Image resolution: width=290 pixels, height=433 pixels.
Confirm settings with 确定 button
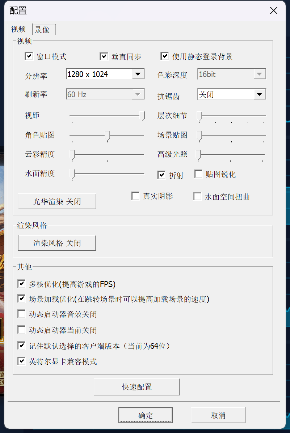pos(145,415)
